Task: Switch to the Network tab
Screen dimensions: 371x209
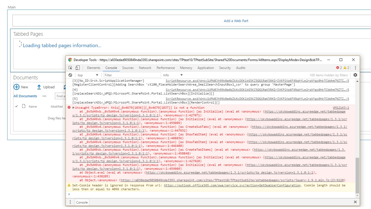Action: coord(145,68)
